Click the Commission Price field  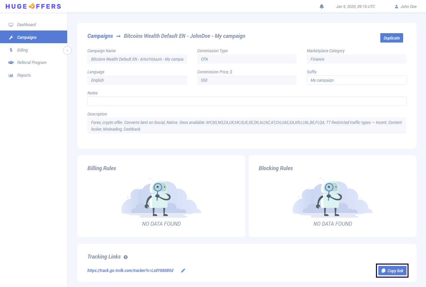247,80
